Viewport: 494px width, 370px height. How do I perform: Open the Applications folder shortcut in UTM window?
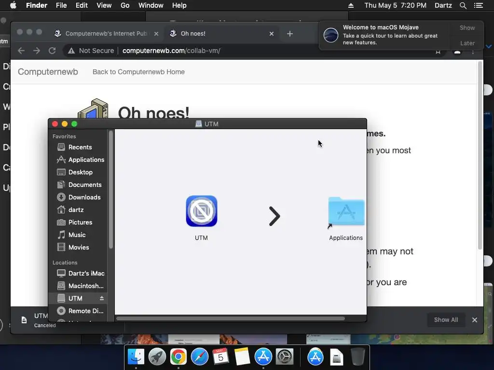pos(346,212)
